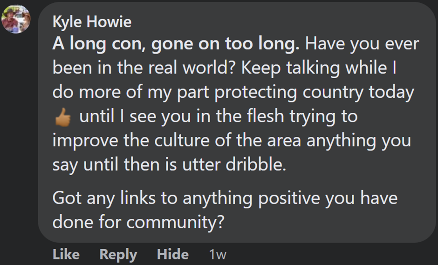
Task: Open the 1w comment timestamp
Action: (218, 254)
